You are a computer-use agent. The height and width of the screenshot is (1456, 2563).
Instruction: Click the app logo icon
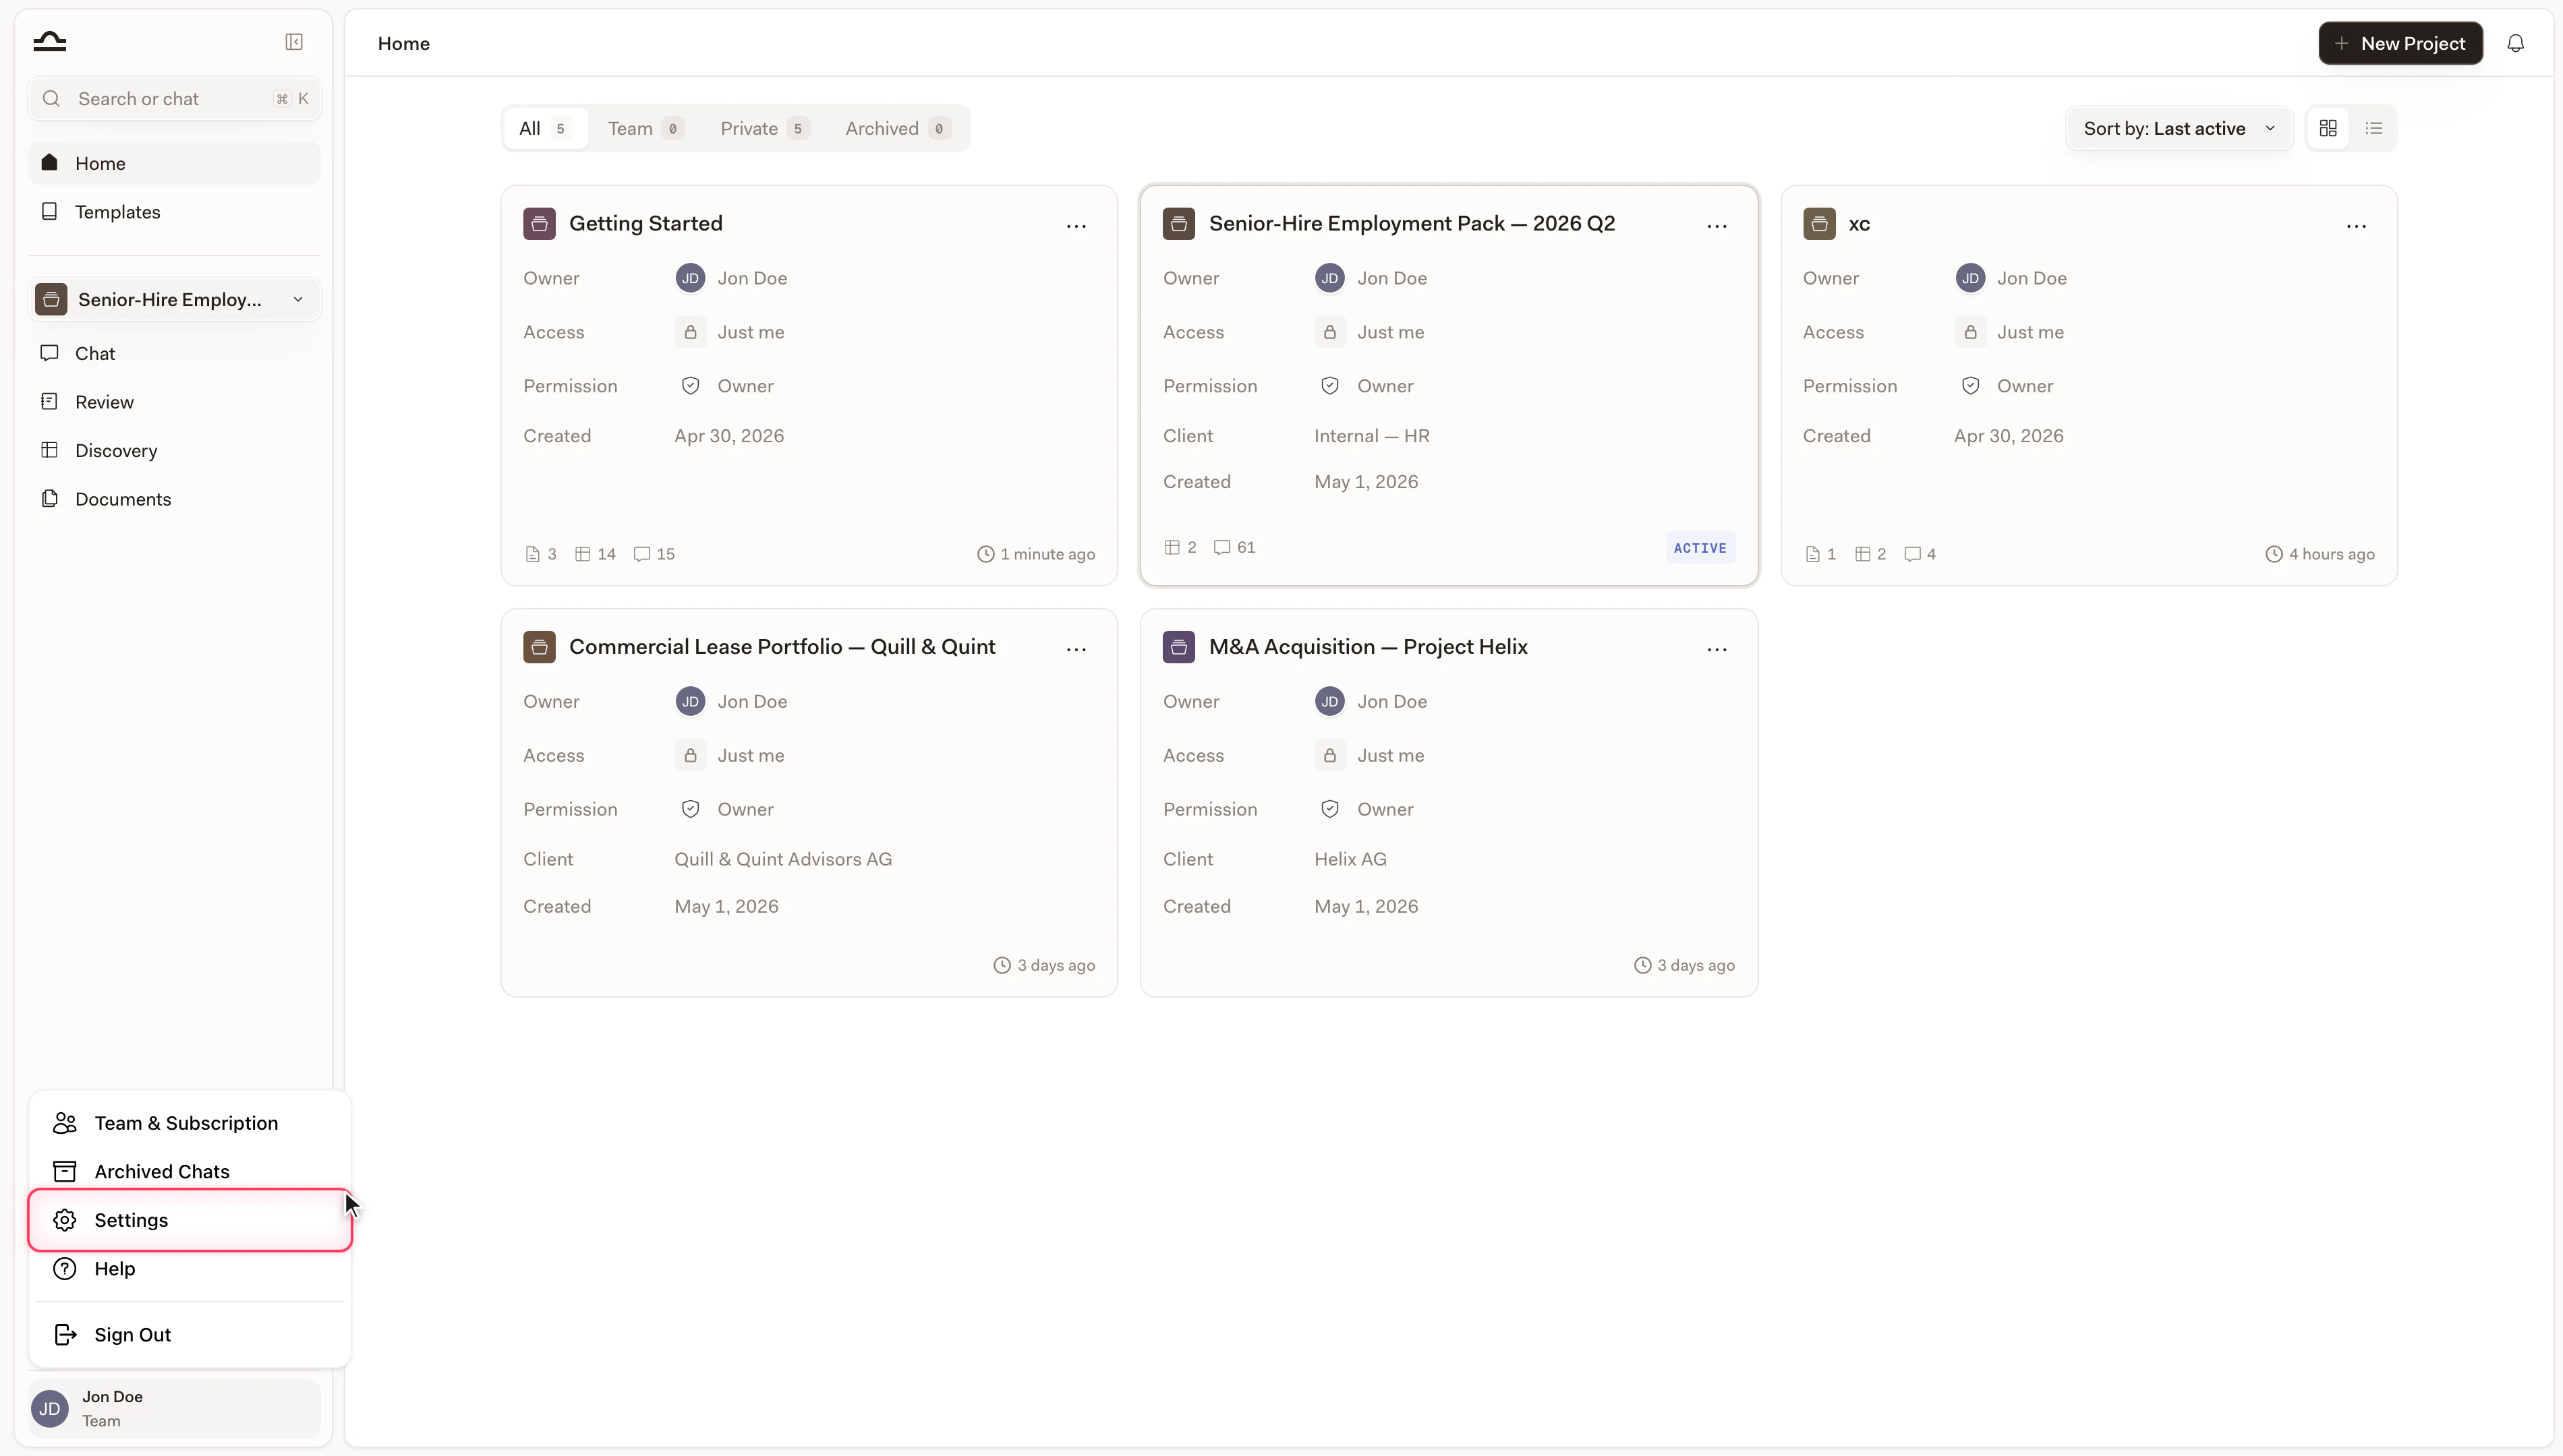coord(50,42)
